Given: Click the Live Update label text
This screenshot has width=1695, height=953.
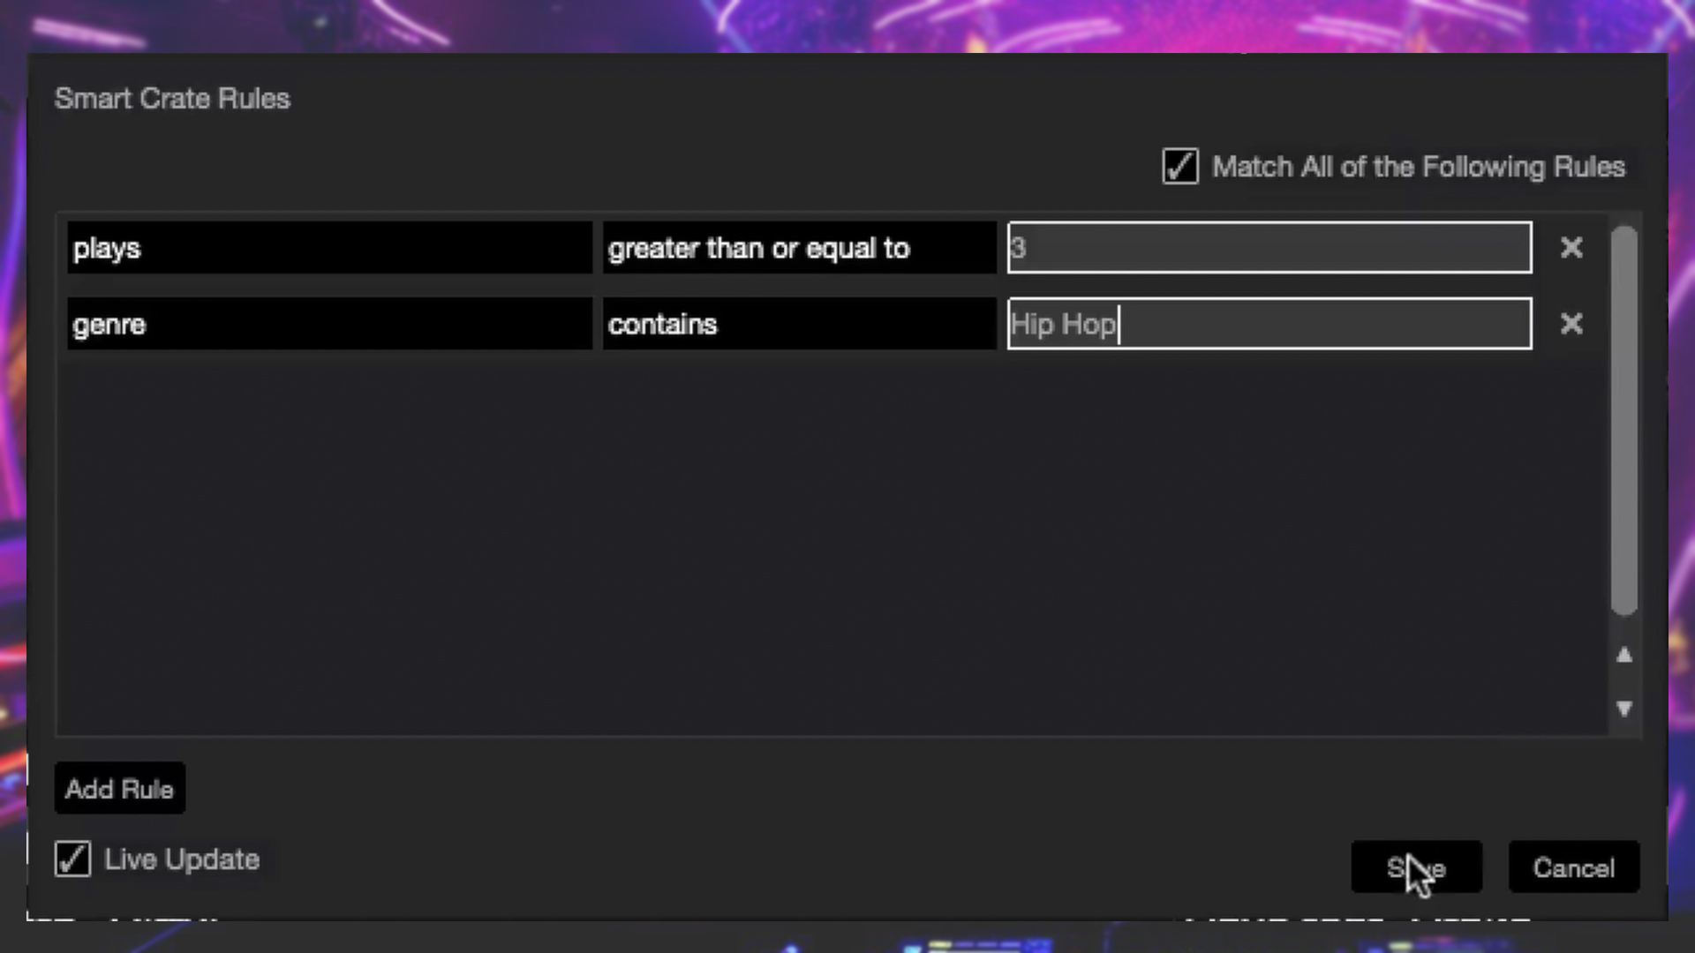Looking at the screenshot, I should (182, 859).
